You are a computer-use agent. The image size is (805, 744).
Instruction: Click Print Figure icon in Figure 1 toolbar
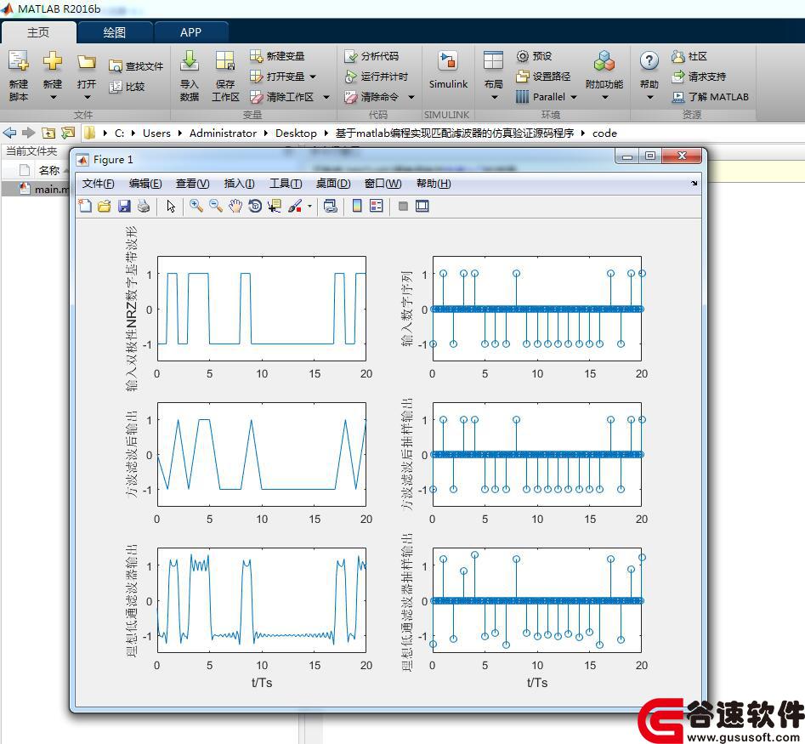[144, 207]
